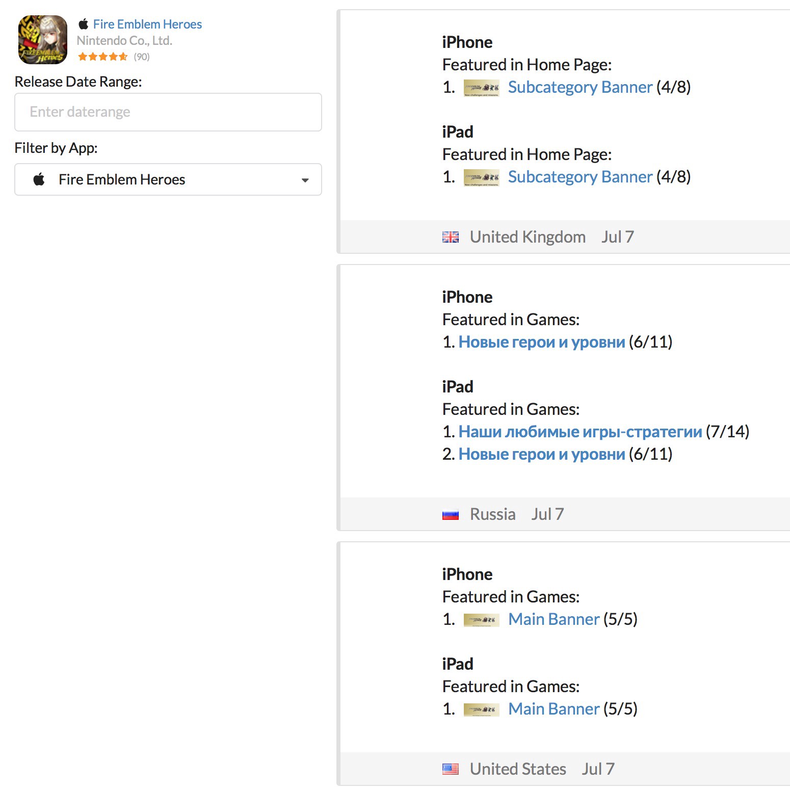Viewport: 790px width, 790px height.
Task: Open Russia iPhone Новые герои и уровни link
Action: (x=541, y=342)
